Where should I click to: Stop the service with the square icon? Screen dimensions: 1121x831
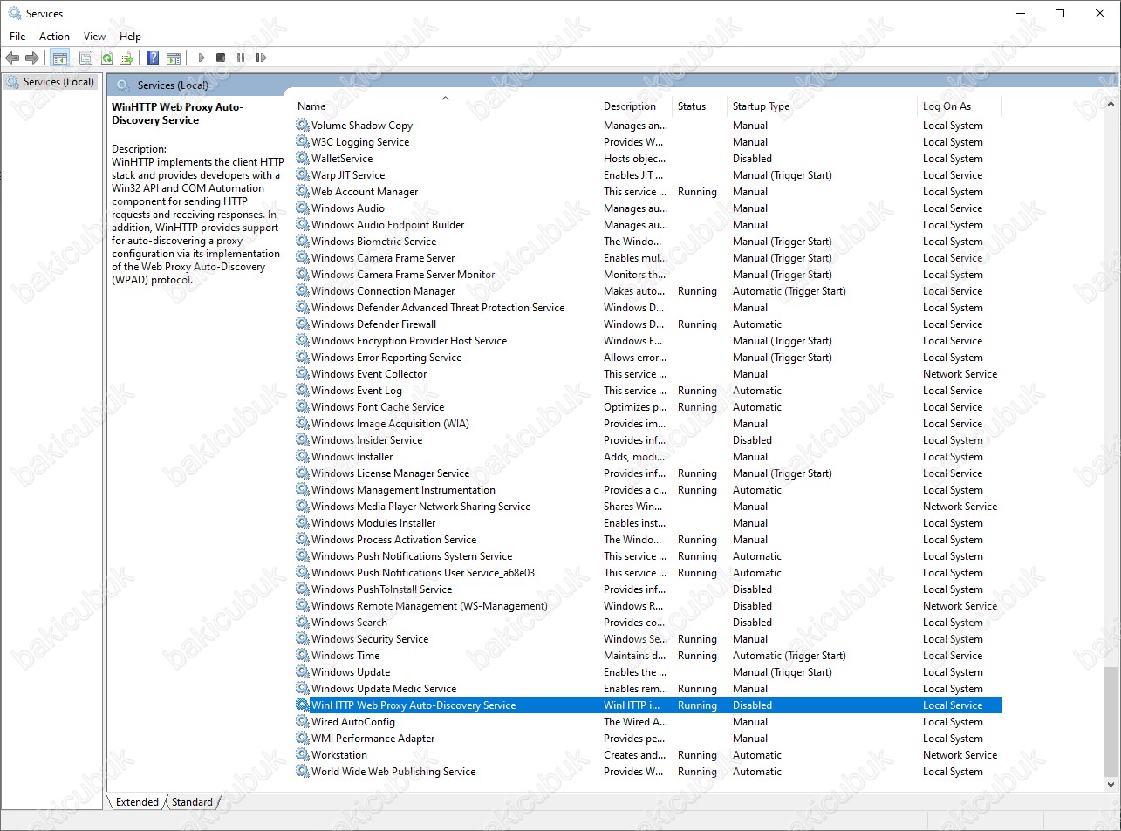(221, 58)
